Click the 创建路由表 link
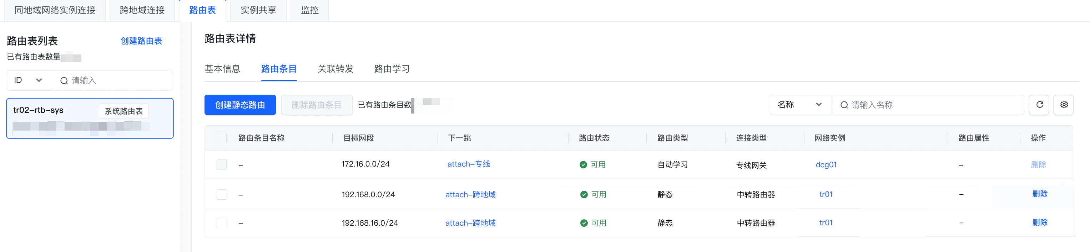The height and width of the screenshot is (252, 1090). [141, 41]
